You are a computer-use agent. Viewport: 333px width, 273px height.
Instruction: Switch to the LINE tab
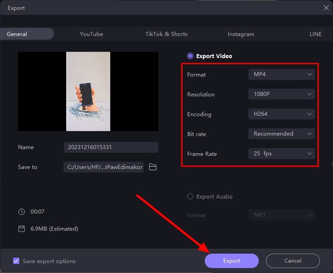click(x=315, y=34)
